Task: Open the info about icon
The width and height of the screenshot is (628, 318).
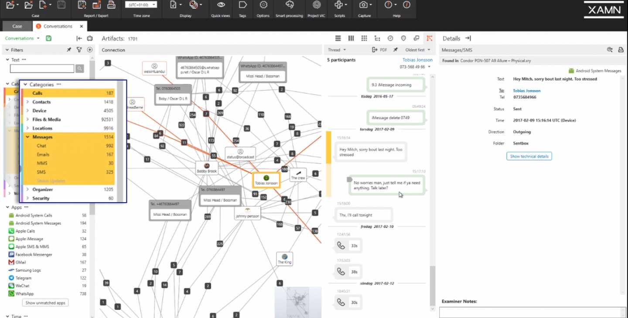Action: pyautogui.click(x=406, y=5)
